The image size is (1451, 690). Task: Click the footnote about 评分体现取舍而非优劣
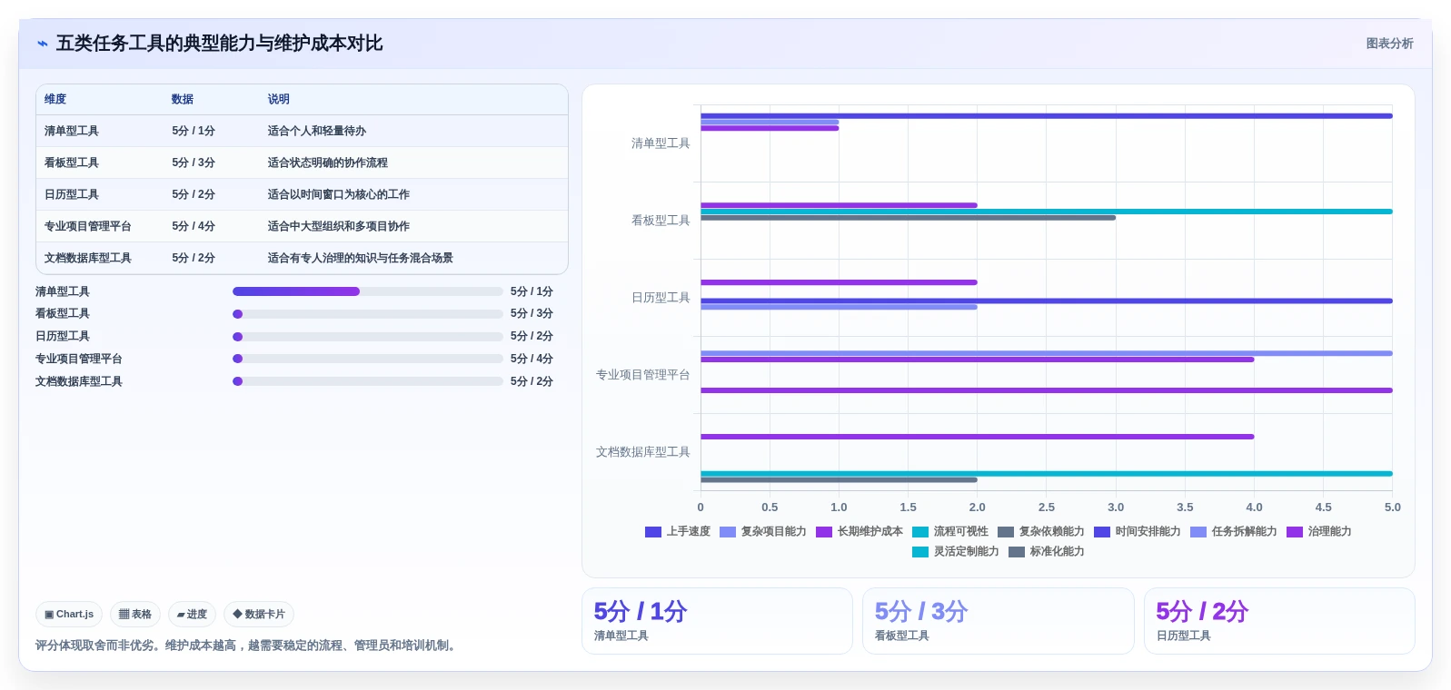[247, 646]
